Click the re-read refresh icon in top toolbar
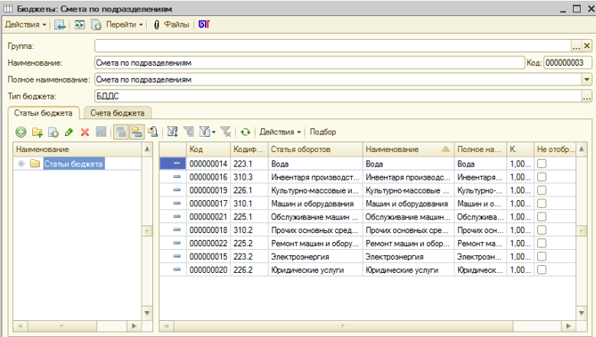 coord(79,25)
